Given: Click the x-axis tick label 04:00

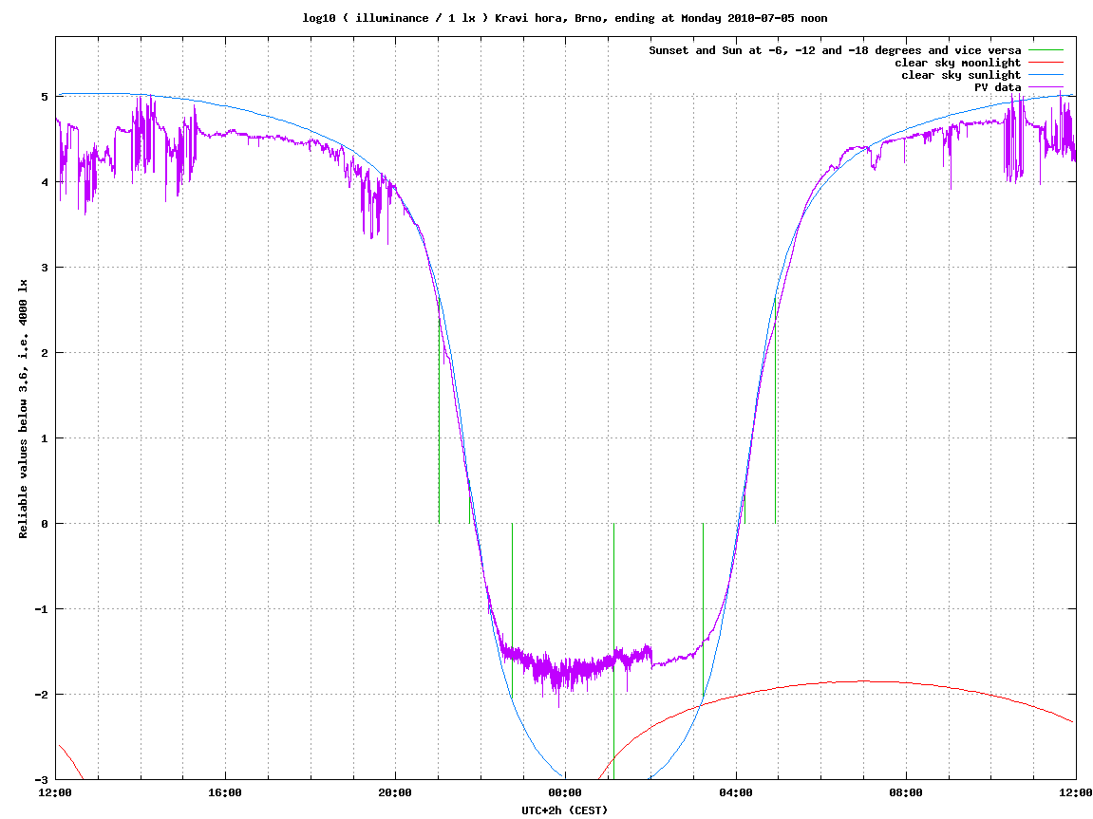Looking at the screenshot, I should (x=736, y=792).
